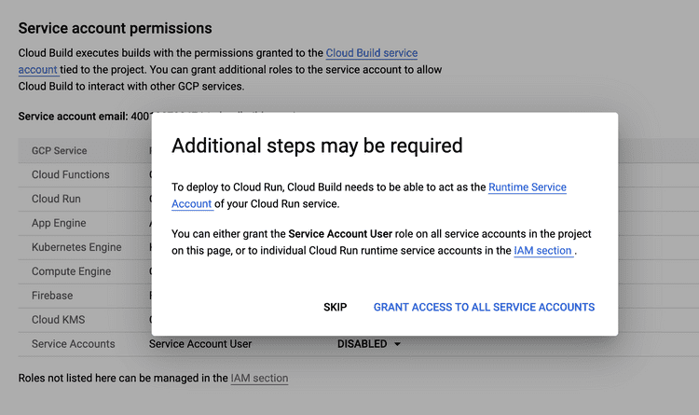This screenshot has height=415, width=699.
Task: Open the IAM section link in the dialog
Action: (x=543, y=251)
